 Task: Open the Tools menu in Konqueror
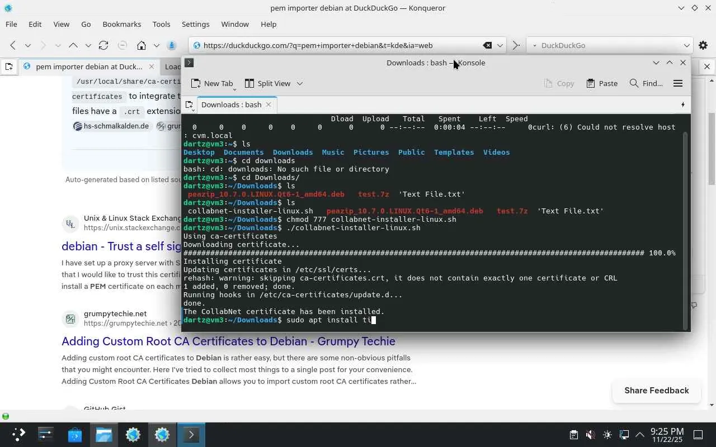pos(162,24)
